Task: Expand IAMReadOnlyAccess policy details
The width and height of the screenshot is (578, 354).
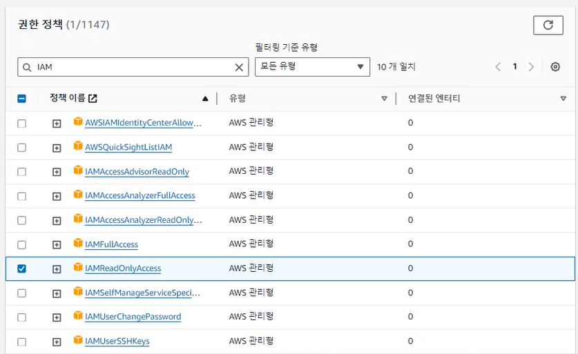Action: pos(57,269)
